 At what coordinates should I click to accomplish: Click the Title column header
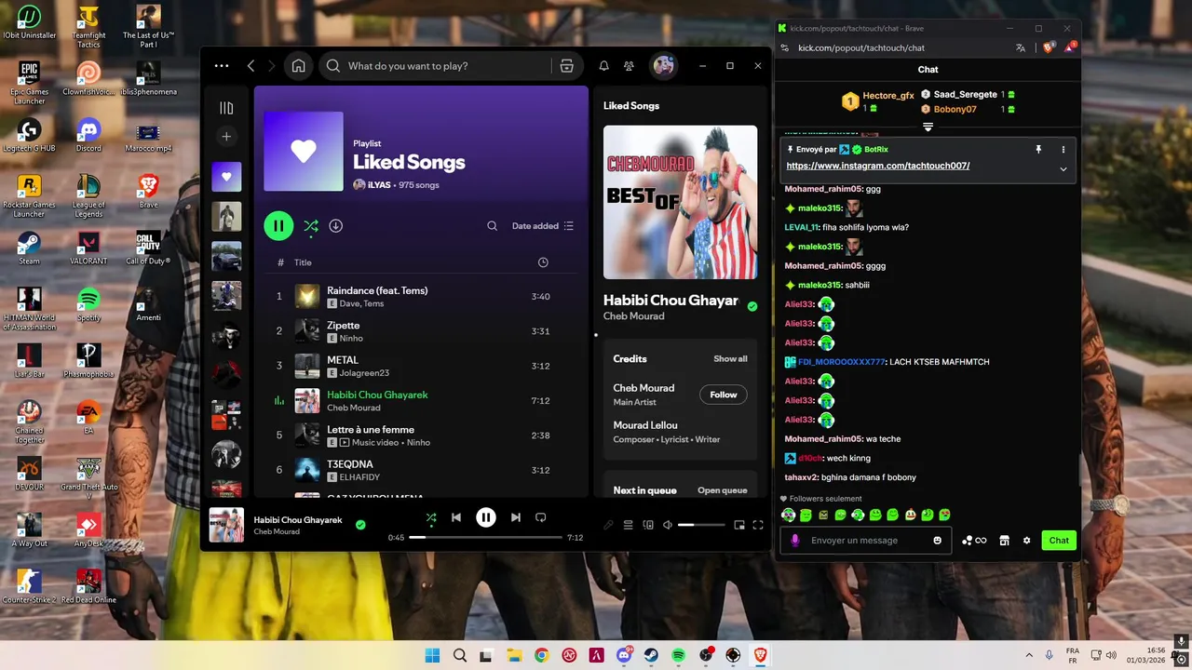pos(303,262)
